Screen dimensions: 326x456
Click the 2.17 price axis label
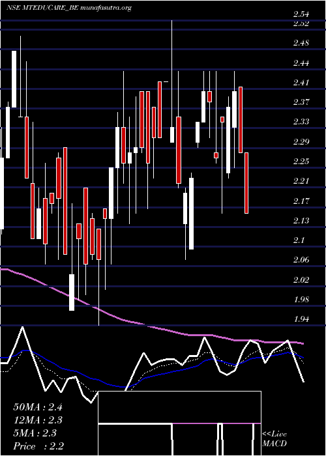click(301, 201)
